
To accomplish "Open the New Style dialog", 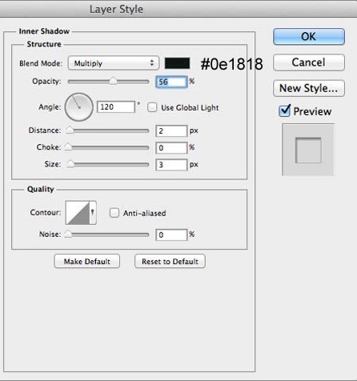I will coord(309,88).
